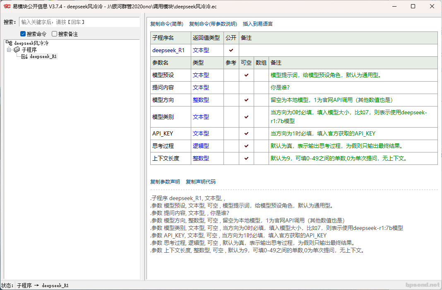This screenshot has height=290, width=442.
Task: Collapse the 子程序 tree node
Action: pos(9,50)
